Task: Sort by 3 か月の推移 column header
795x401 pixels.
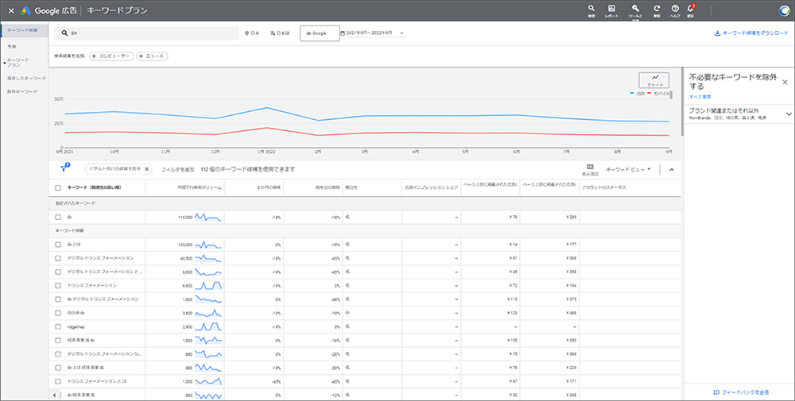Action: click(268, 188)
